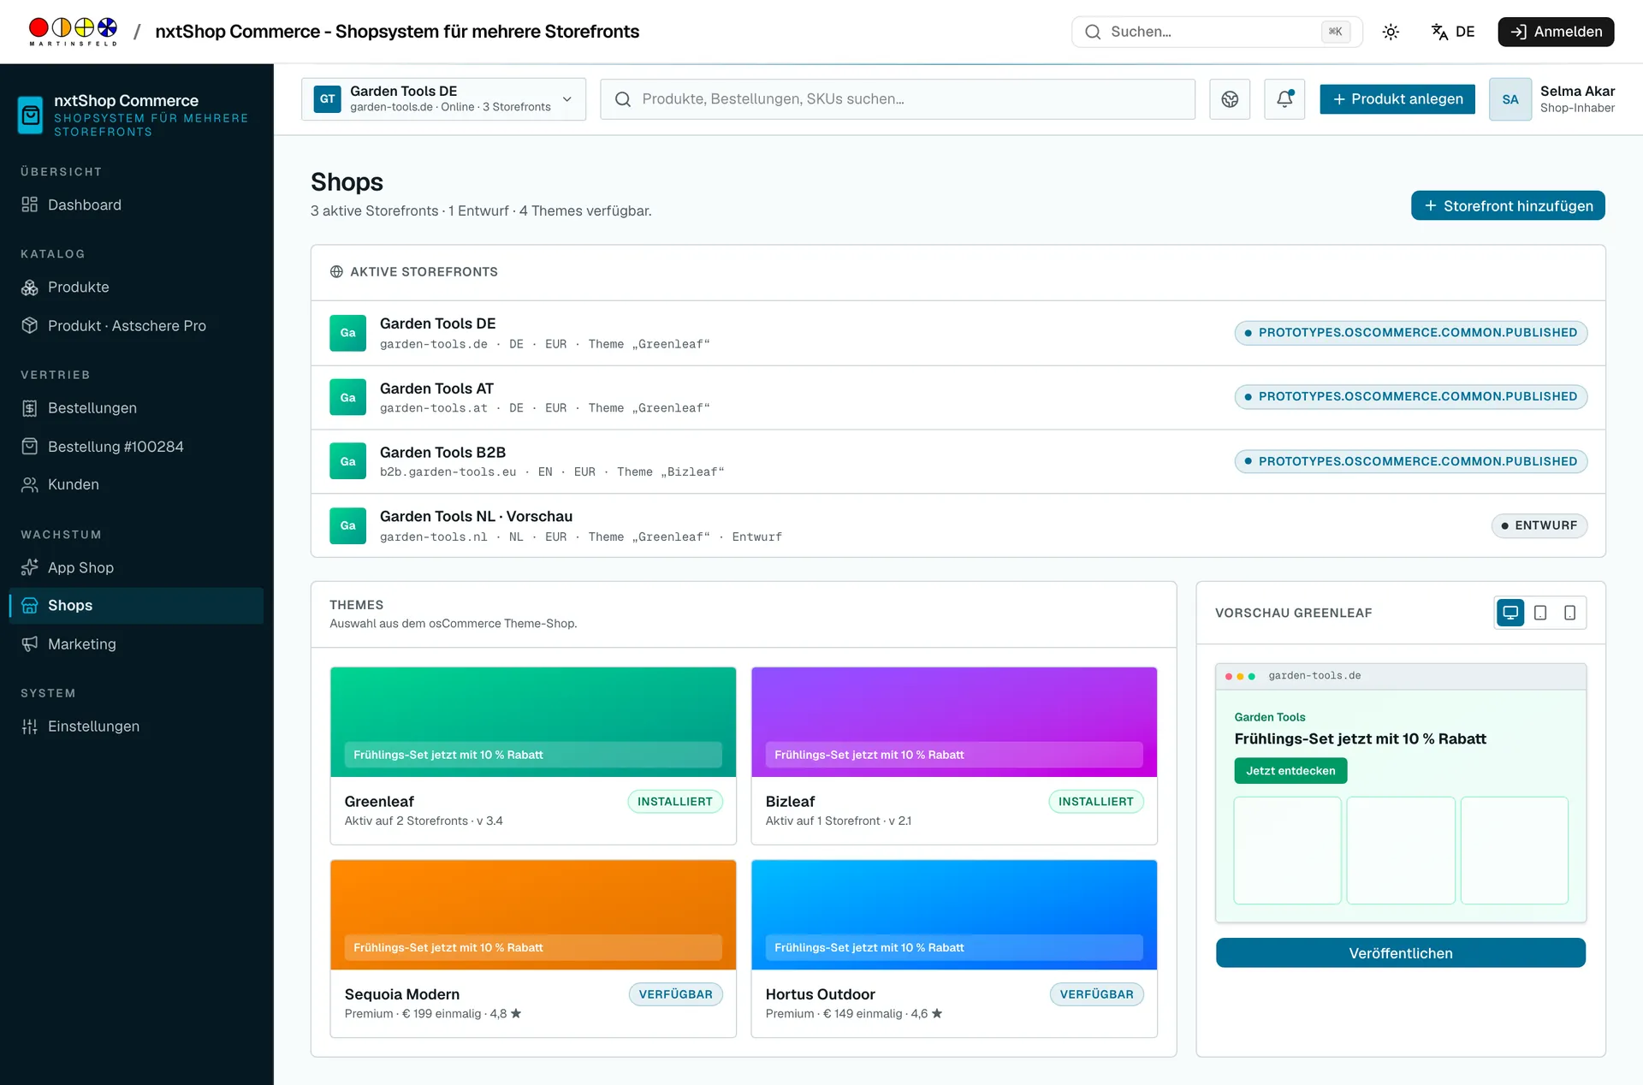
Task: Click Hortus Outdoor VERFÜGBAR badge
Action: click(x=1096, y=994)
